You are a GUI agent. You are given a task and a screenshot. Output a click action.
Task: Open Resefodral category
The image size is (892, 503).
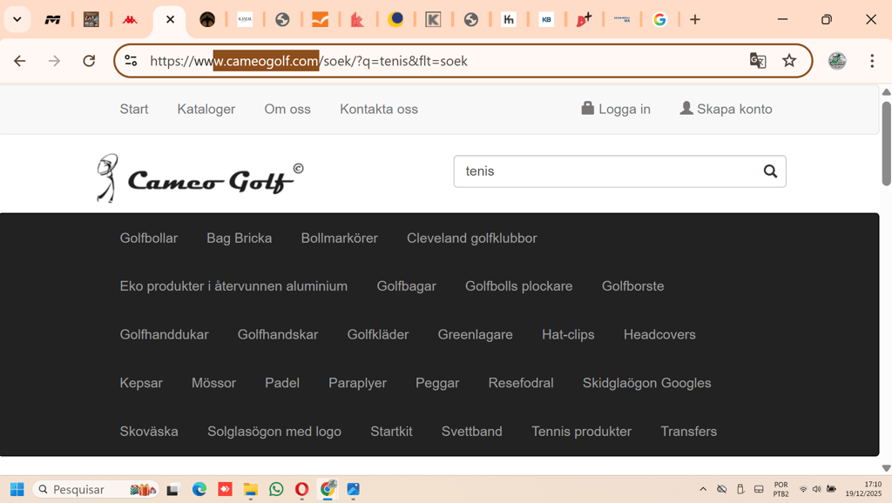521,383
